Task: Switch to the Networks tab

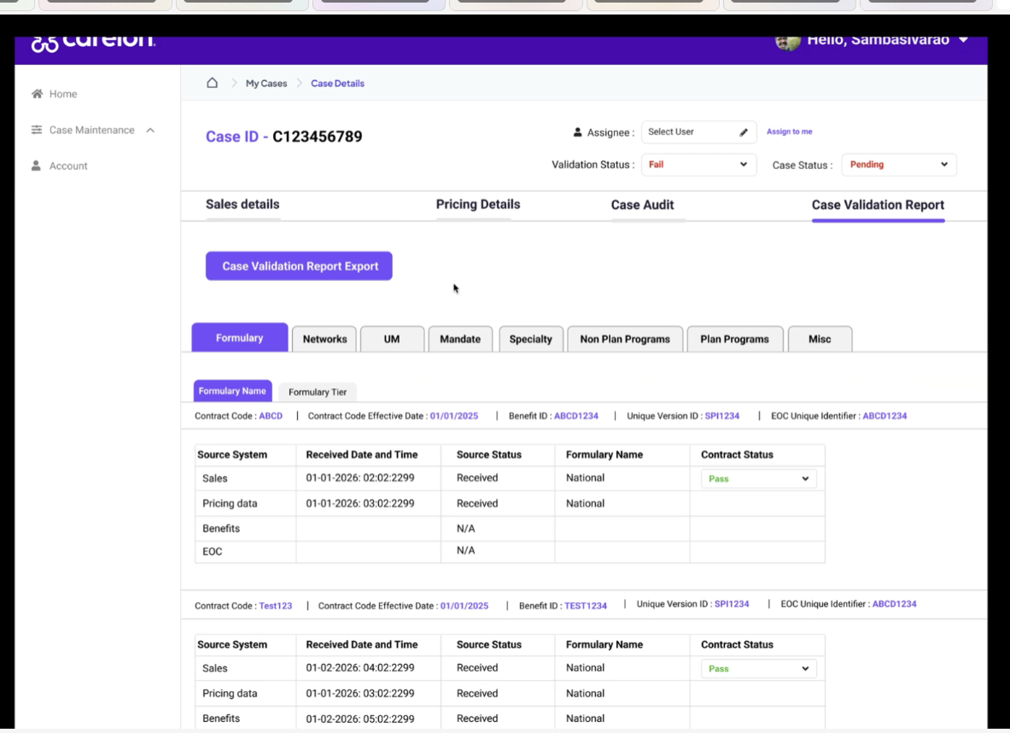Action: point(324,339)
